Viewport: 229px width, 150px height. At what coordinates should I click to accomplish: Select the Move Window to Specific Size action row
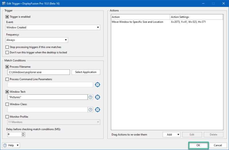point(167,22)
